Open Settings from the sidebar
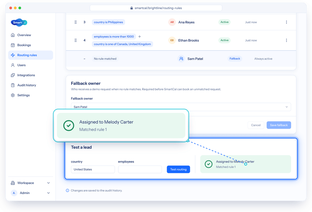312x212 pixels. (x=31, y=95)
